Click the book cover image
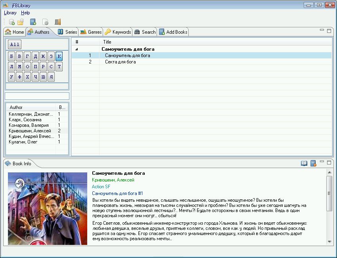Viewport: 337px width, 258px height. coord(48,208)
